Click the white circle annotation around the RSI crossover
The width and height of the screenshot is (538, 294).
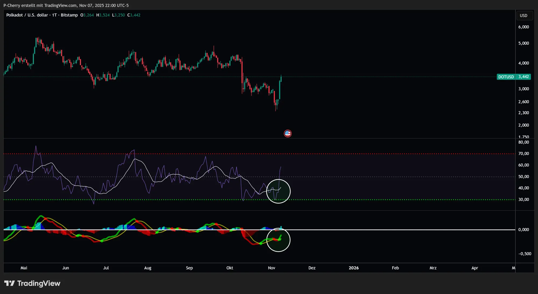[x=278, y=191]
